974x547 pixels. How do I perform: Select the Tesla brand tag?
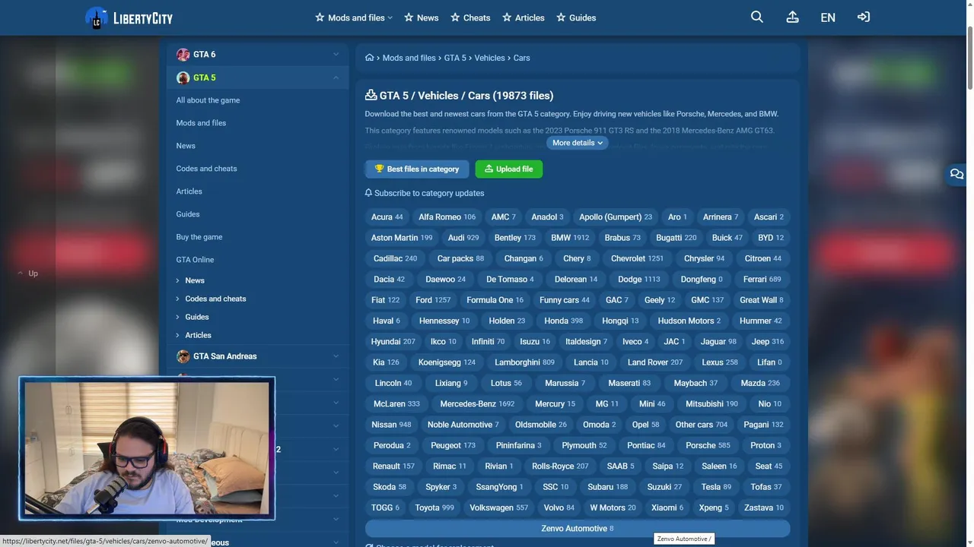click(x=716, y=487)
